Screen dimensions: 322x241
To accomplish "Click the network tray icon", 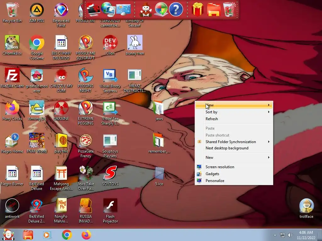I will 283,235.
